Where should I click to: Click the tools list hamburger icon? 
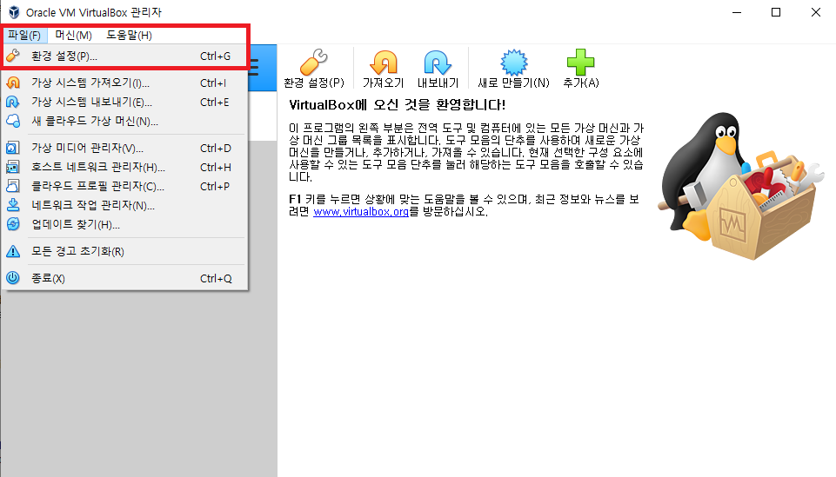click(254, 68)
